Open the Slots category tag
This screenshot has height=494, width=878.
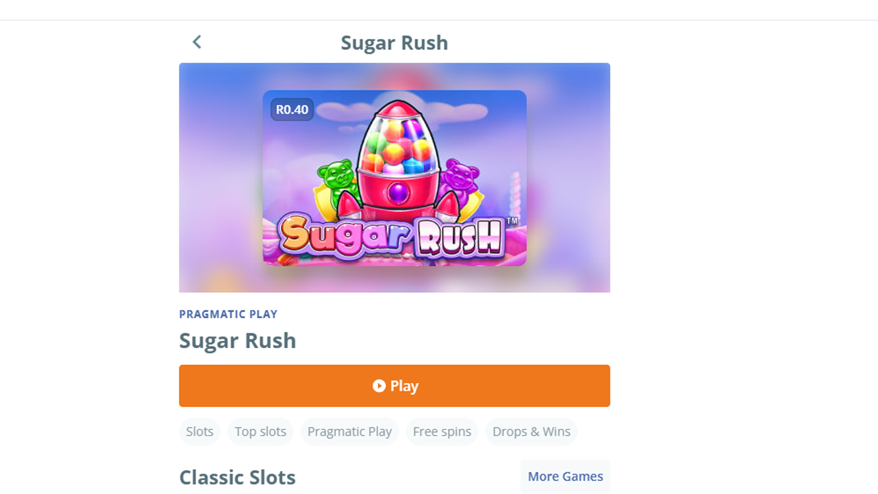click(199, 431)
